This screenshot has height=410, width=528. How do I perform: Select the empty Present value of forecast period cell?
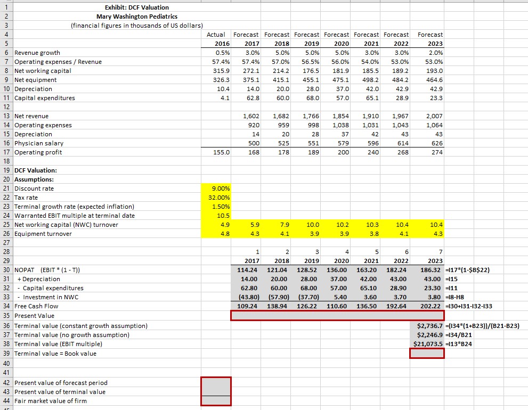[216, 383]
